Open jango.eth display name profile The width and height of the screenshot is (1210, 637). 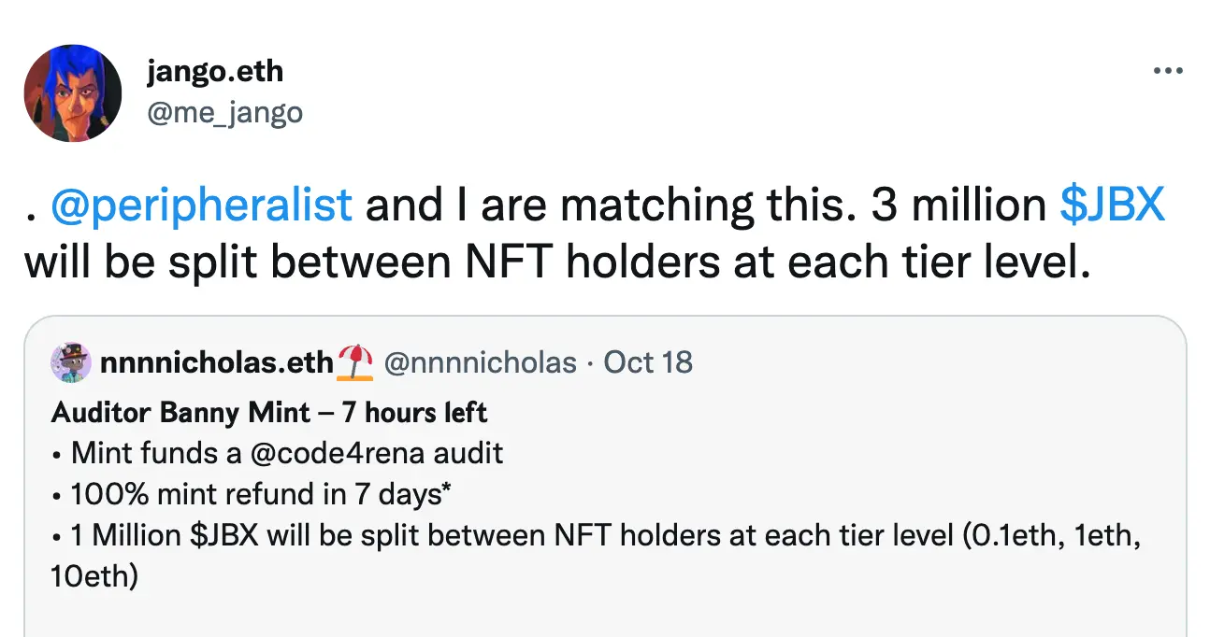tap(214, 71)
